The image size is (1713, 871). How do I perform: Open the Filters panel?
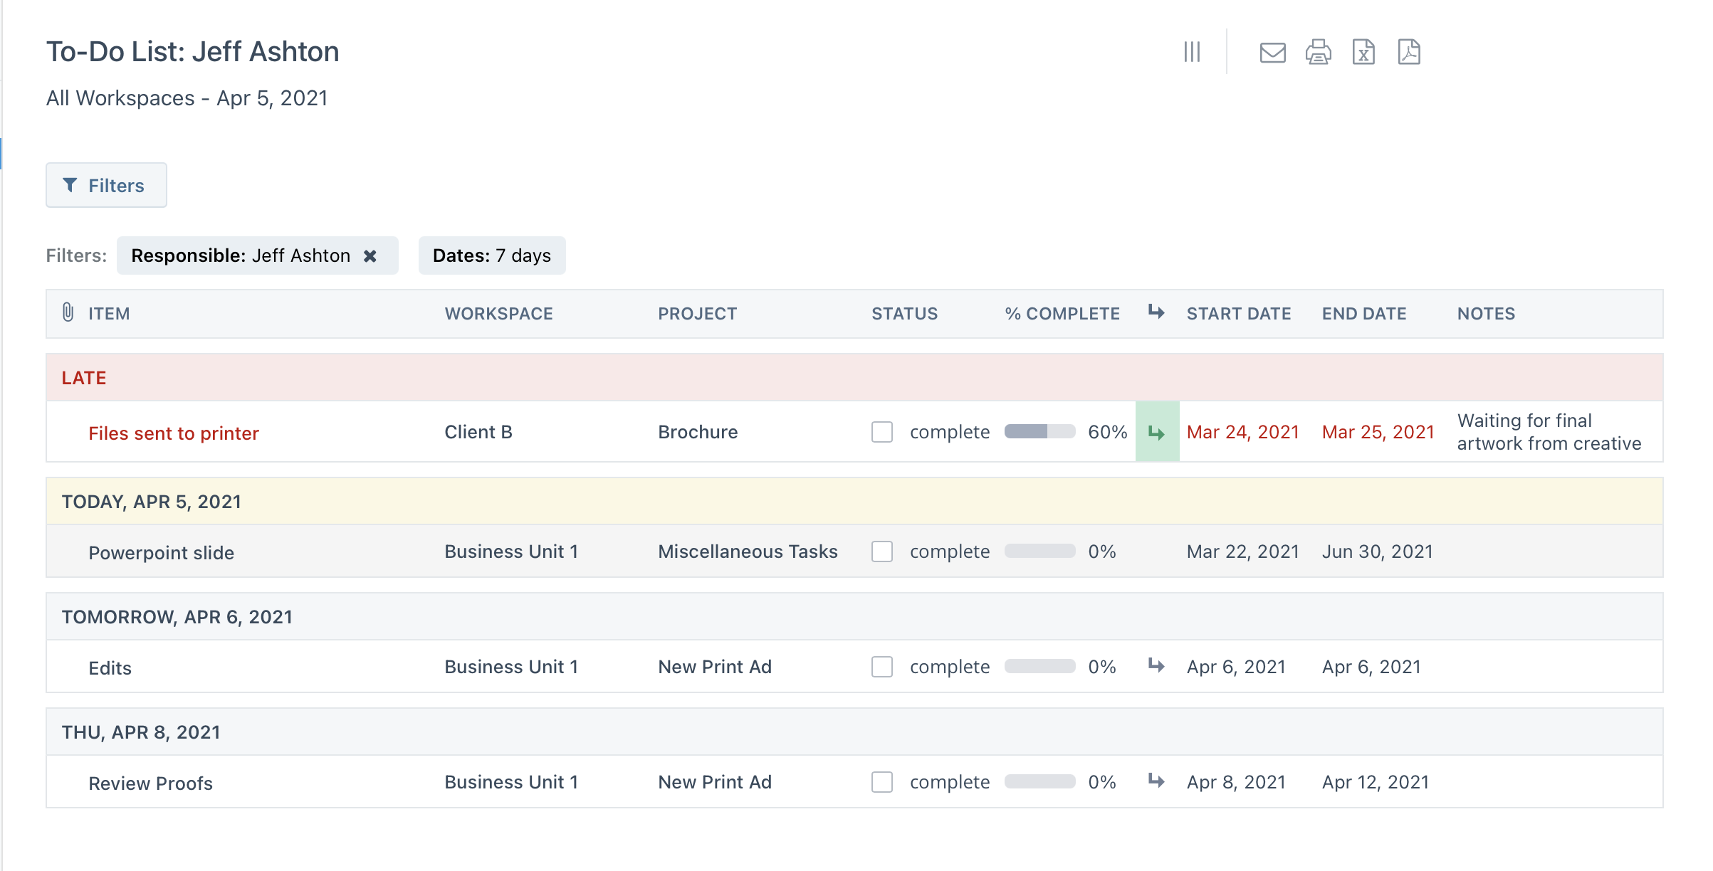pos(106,185)
